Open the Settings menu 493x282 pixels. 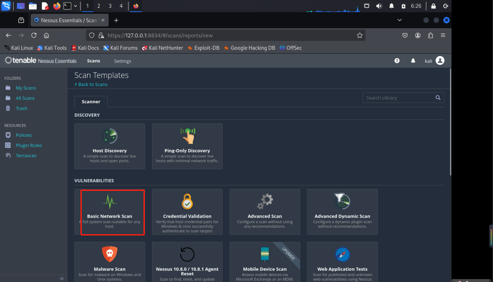123,61
